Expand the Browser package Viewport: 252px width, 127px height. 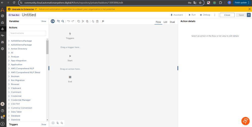pos(9,84)
